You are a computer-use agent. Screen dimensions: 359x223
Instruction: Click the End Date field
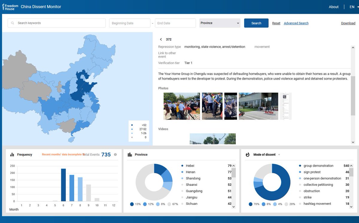[175, 23]
